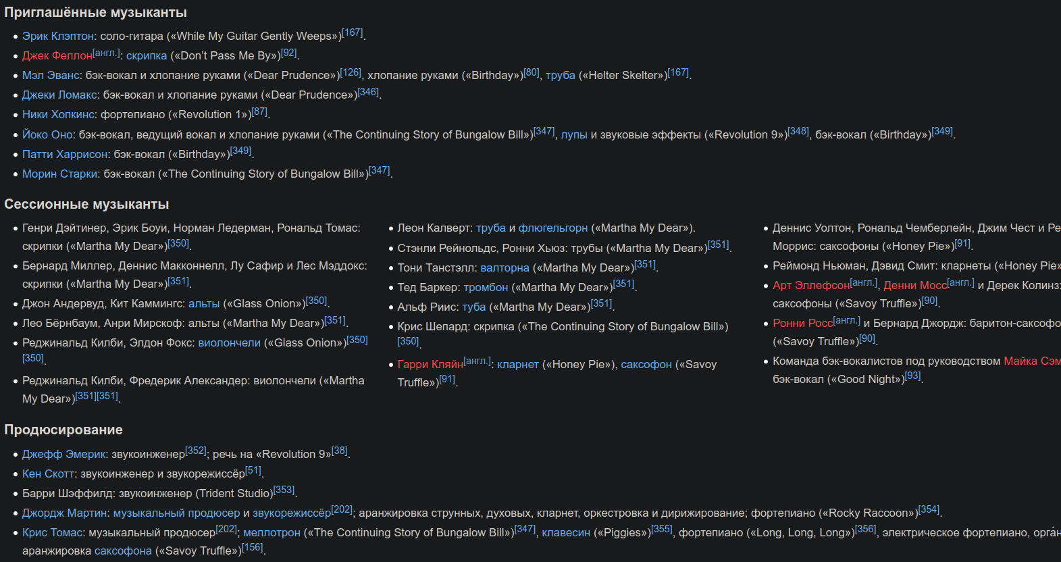1061x562 pixels.
Task: Open footnote [354] after Rocky Raccoon
Action: (929, 510)
